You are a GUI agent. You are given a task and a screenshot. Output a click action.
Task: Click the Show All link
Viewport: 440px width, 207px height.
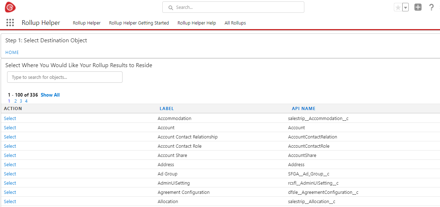(50, 95)
